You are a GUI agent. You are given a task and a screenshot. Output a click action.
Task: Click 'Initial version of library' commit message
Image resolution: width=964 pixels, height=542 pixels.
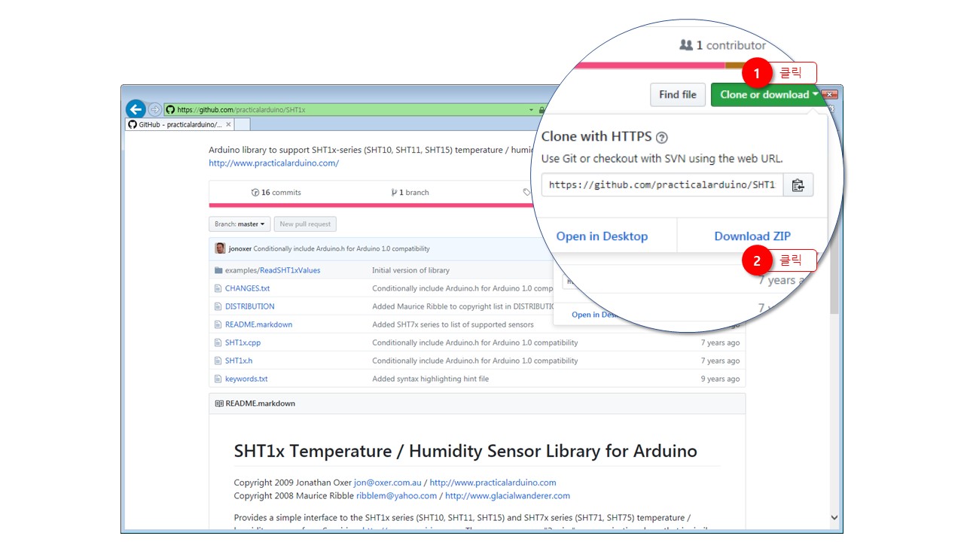point(410,270)
